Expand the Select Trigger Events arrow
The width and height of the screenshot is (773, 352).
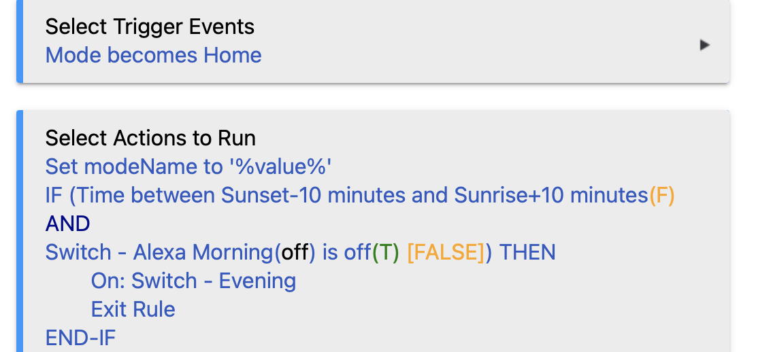(704, 45)
